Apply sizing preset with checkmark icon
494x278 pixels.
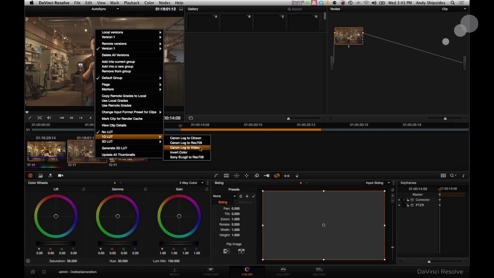(x=254, y=196)
